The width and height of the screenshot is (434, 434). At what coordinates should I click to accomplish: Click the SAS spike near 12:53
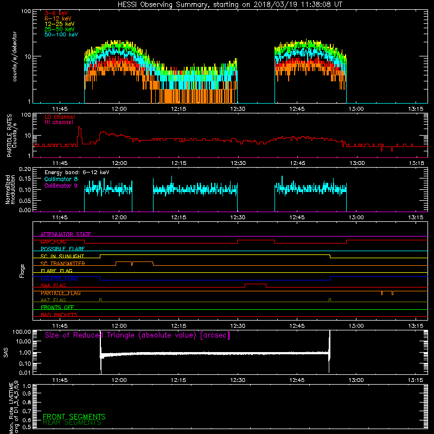tap(329, 352)
